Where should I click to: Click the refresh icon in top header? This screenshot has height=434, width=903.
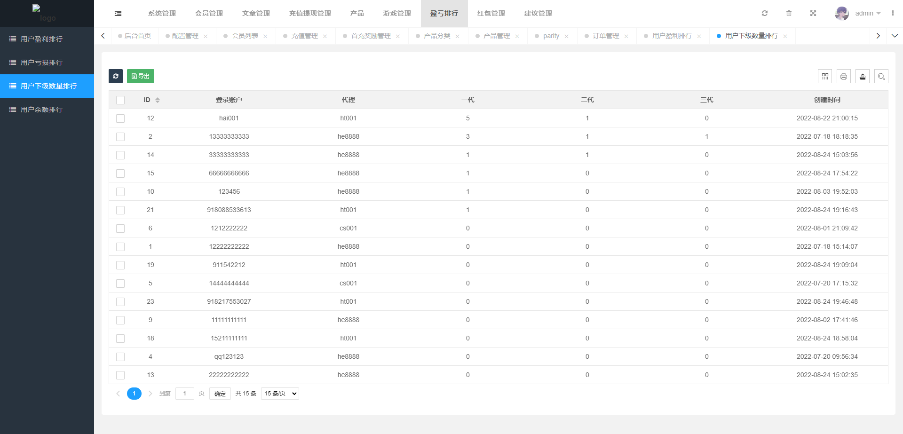765,13
